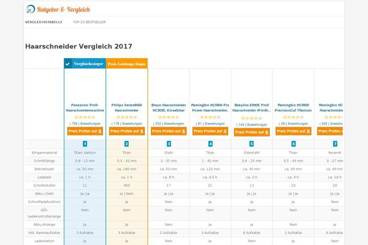Select the Vergleichssieger header tab
368x245 pixels.
pyautogui.click(x=85, y=64)
